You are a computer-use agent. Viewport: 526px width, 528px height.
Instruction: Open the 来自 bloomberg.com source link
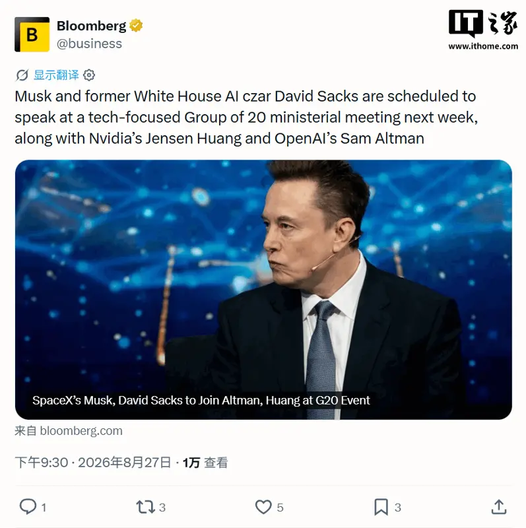coord(69,431)
